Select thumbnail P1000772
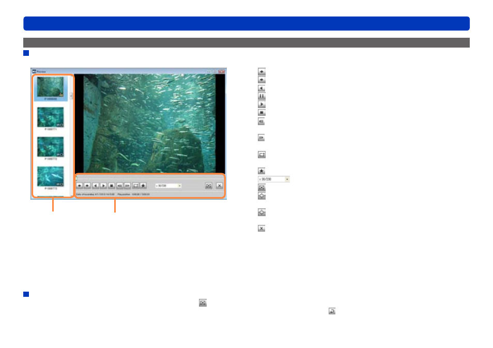Viewport: 493px width, 348px height. click(x=51, y=148)
